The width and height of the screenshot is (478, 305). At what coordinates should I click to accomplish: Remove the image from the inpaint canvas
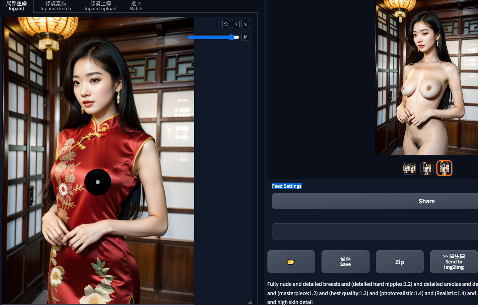[x=245, y=24]
